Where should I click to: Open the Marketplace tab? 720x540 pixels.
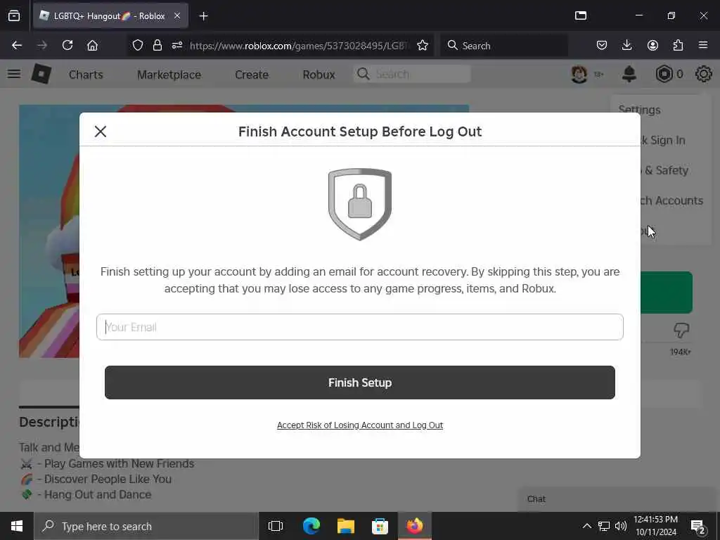pyautogui.click(x=169, y=75)
